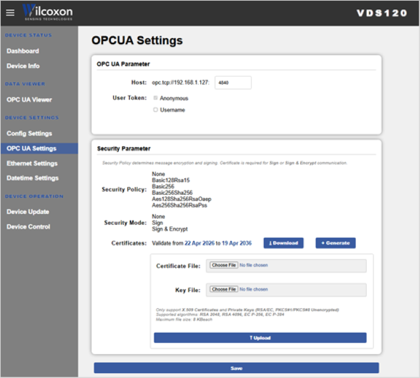420x378 pixels.
Task: Generate a new certificate
Action: (336, 243)
